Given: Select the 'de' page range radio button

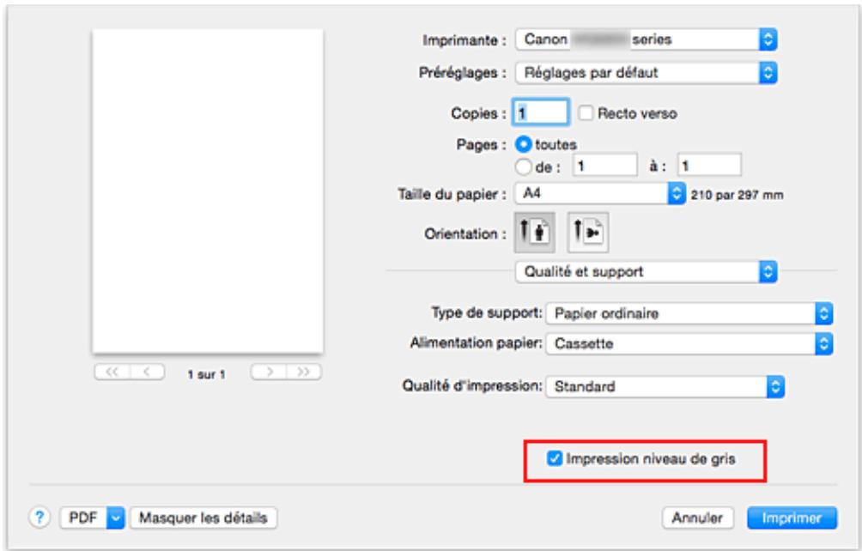Looking at the screenshot, I should click(x=524, y=166).
